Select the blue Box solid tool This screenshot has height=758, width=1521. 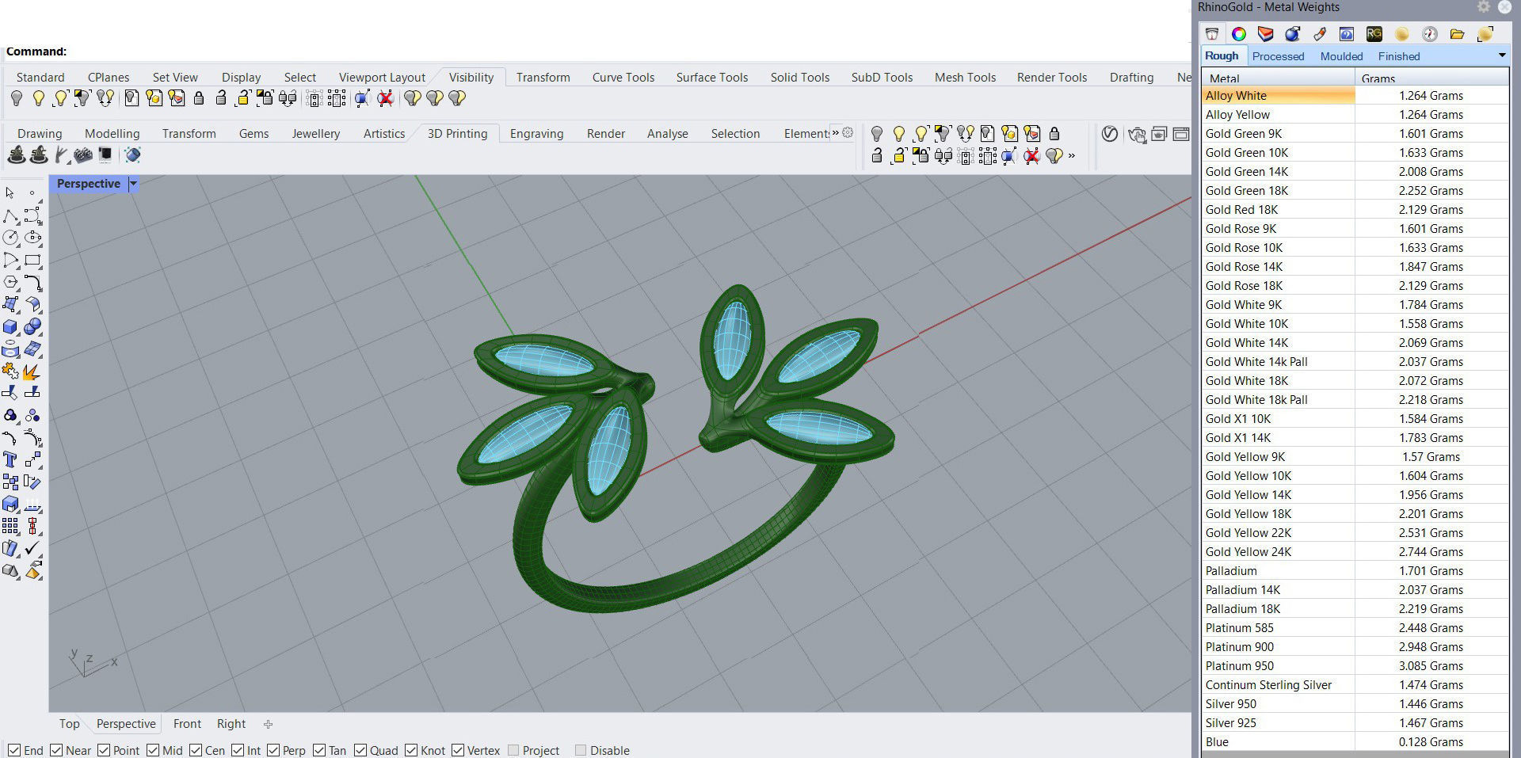[10, 326]
